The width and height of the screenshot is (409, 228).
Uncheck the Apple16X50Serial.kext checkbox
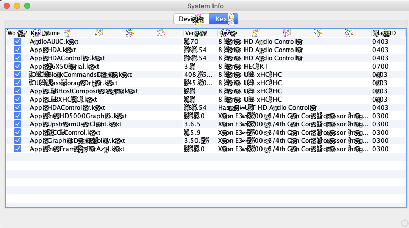tap(18, 66)
